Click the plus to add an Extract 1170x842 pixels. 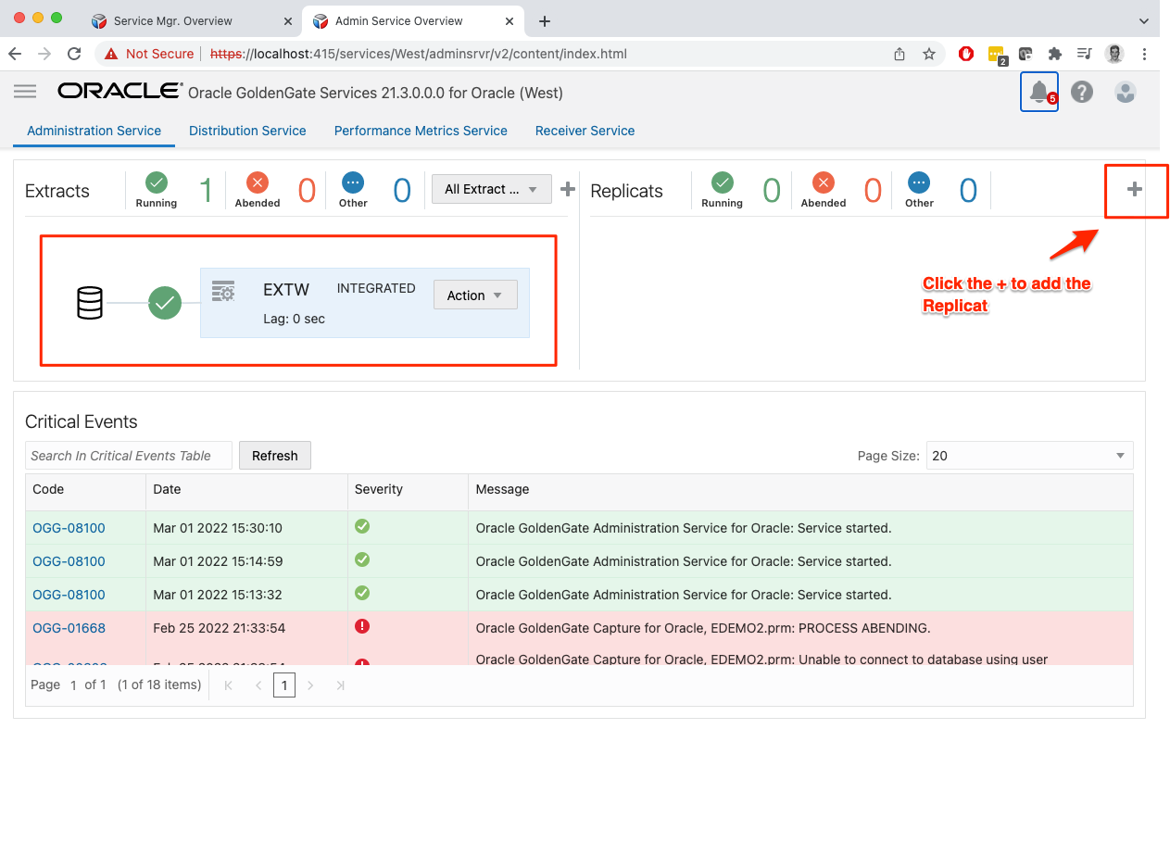[568, 190]
